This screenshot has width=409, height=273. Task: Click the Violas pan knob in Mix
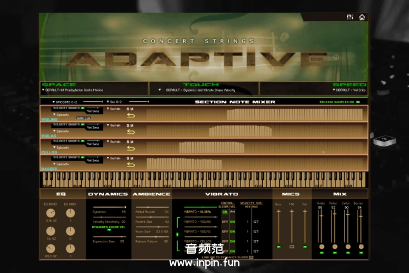click(x=335, y=247)
